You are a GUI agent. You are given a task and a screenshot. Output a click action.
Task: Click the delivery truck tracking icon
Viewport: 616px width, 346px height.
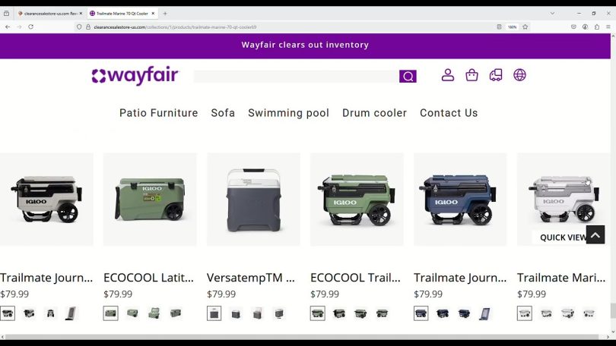click(496, 75)
